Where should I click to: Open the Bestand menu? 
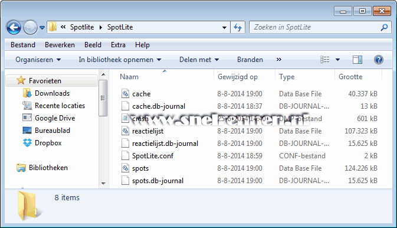pos(23,45)
